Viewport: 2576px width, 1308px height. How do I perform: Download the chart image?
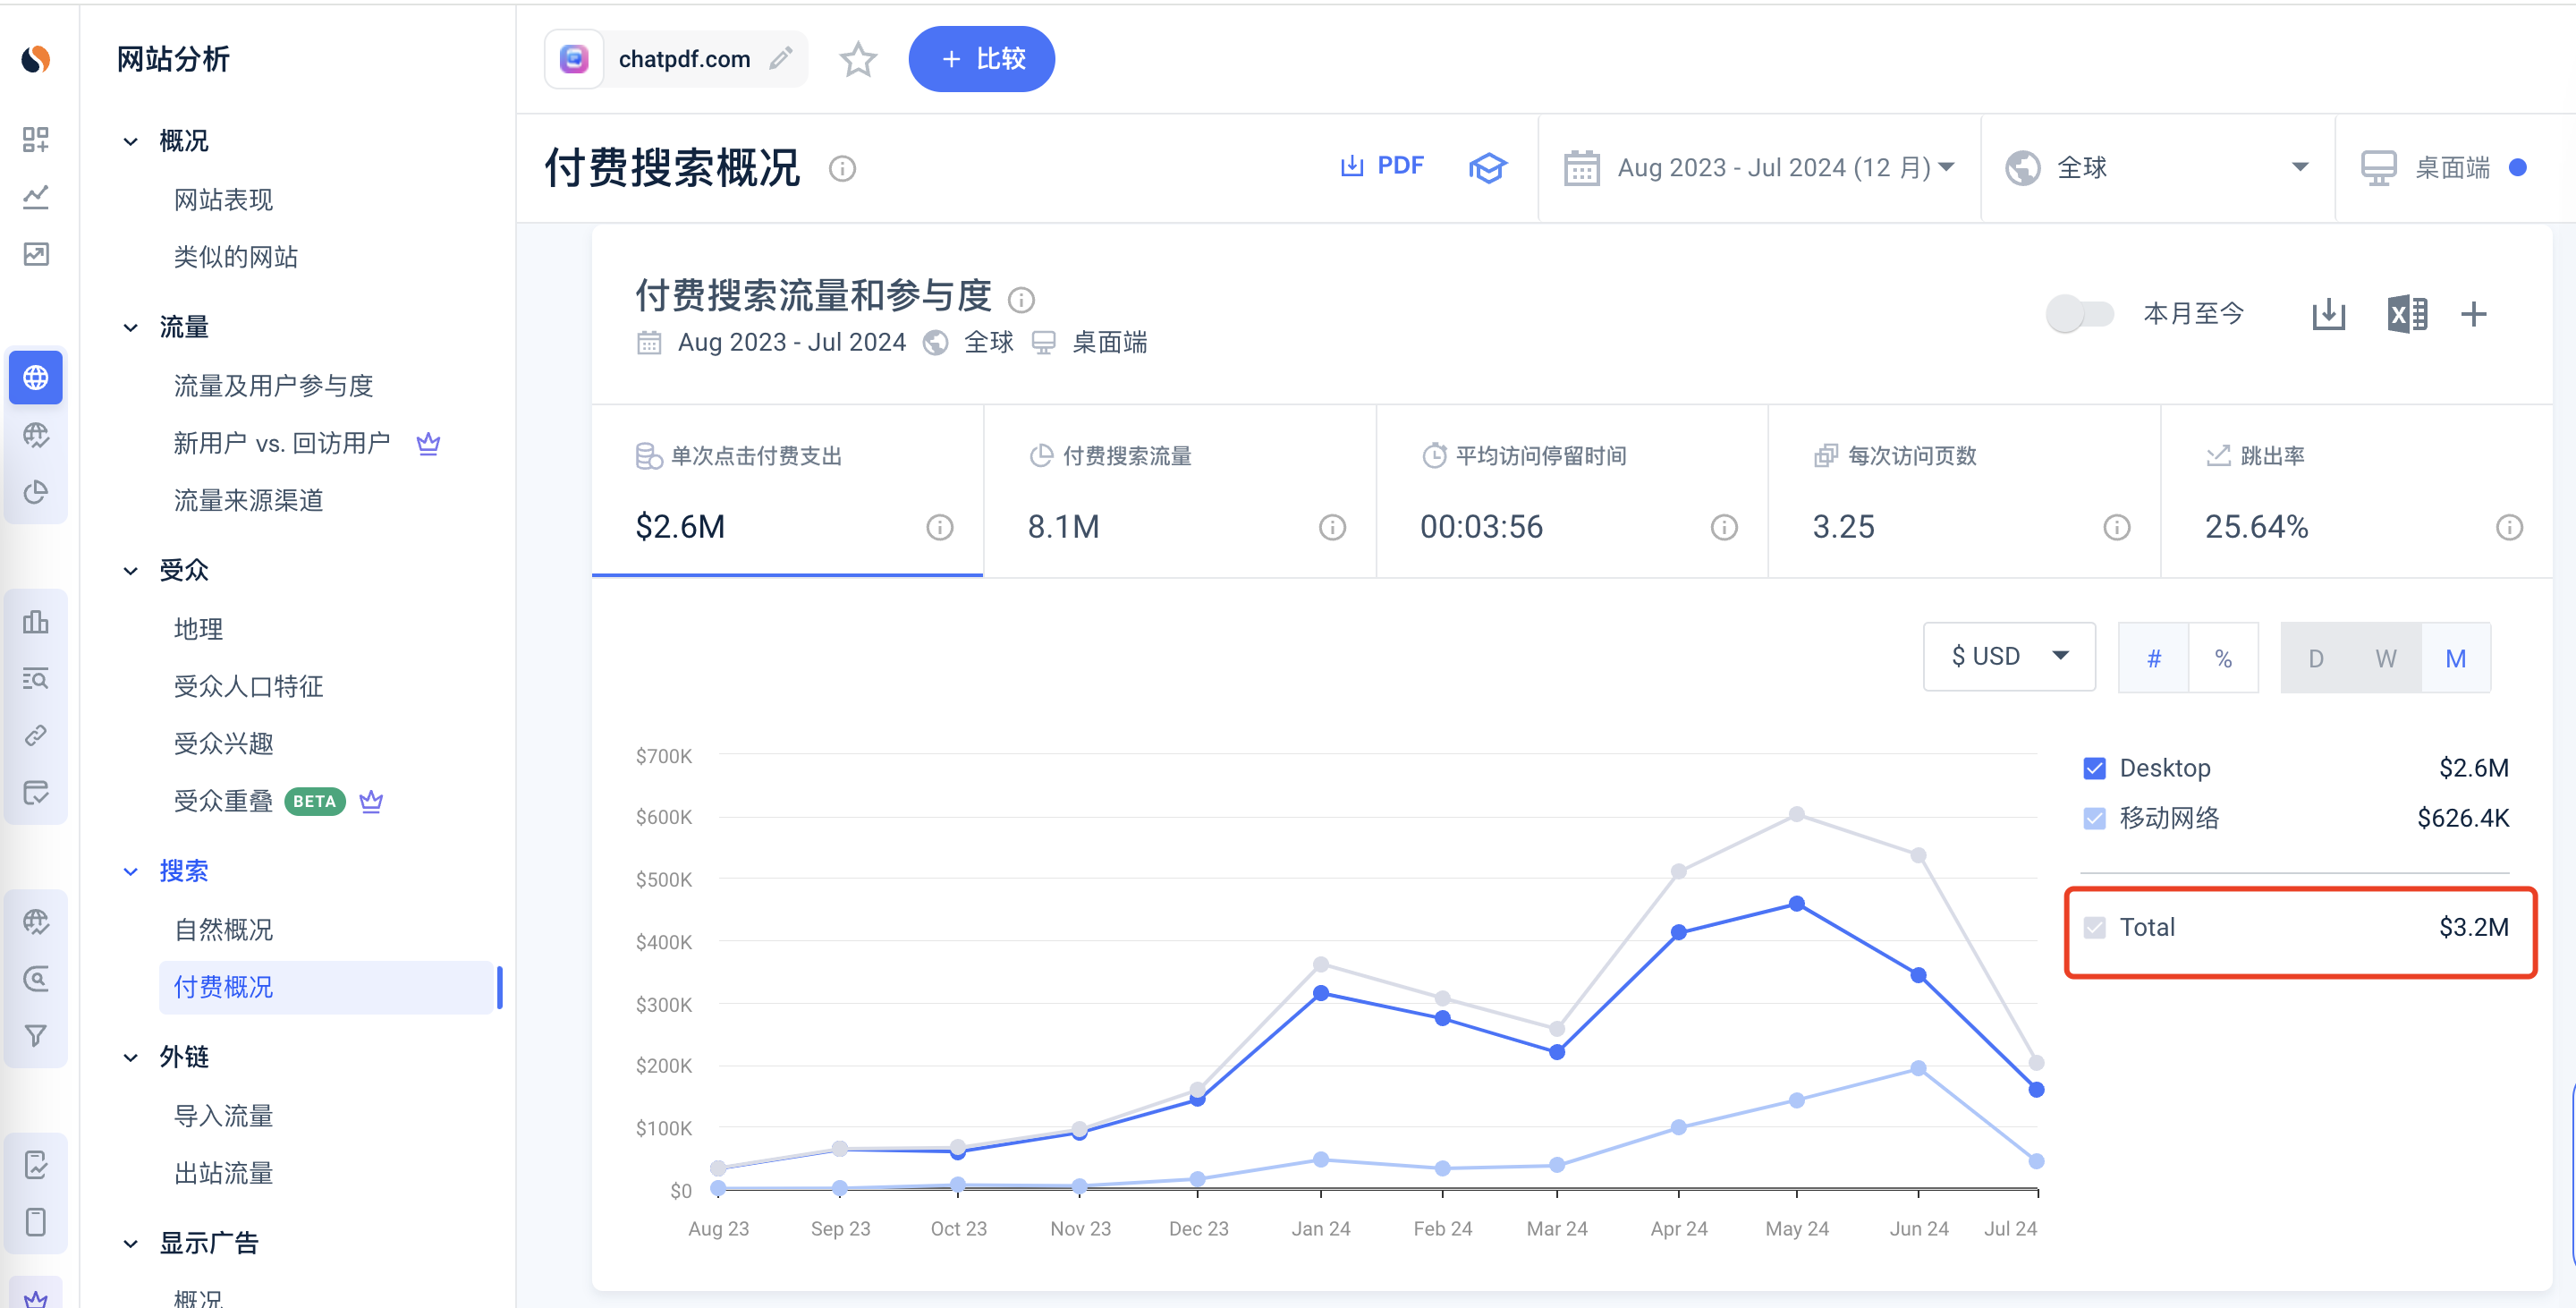click(x=2328, y=314)
